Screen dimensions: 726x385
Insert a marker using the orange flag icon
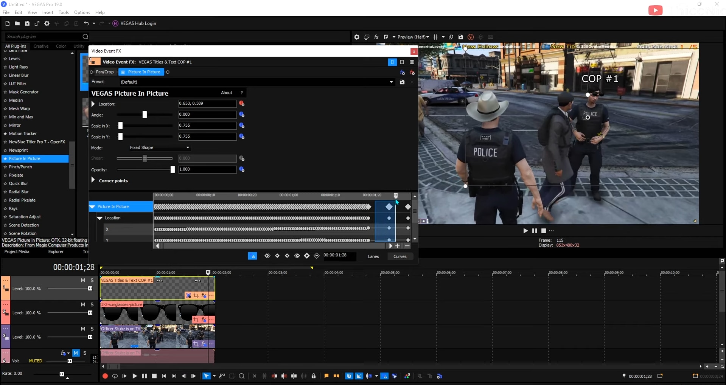coord(326,376)
